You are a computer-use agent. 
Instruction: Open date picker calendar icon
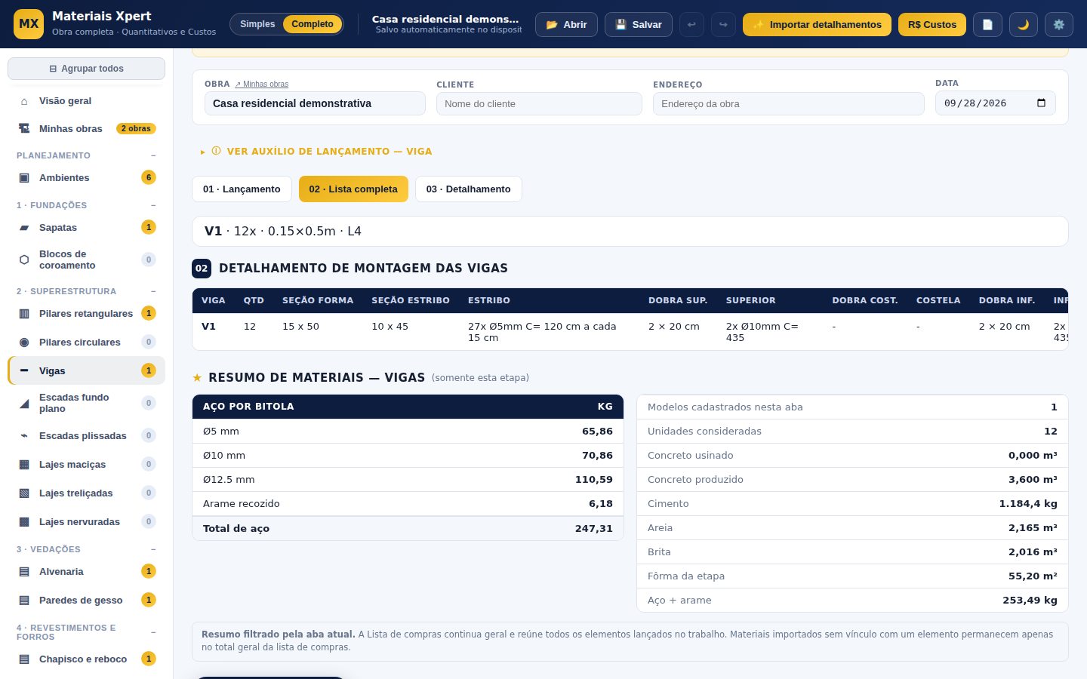pos(1041,103)
